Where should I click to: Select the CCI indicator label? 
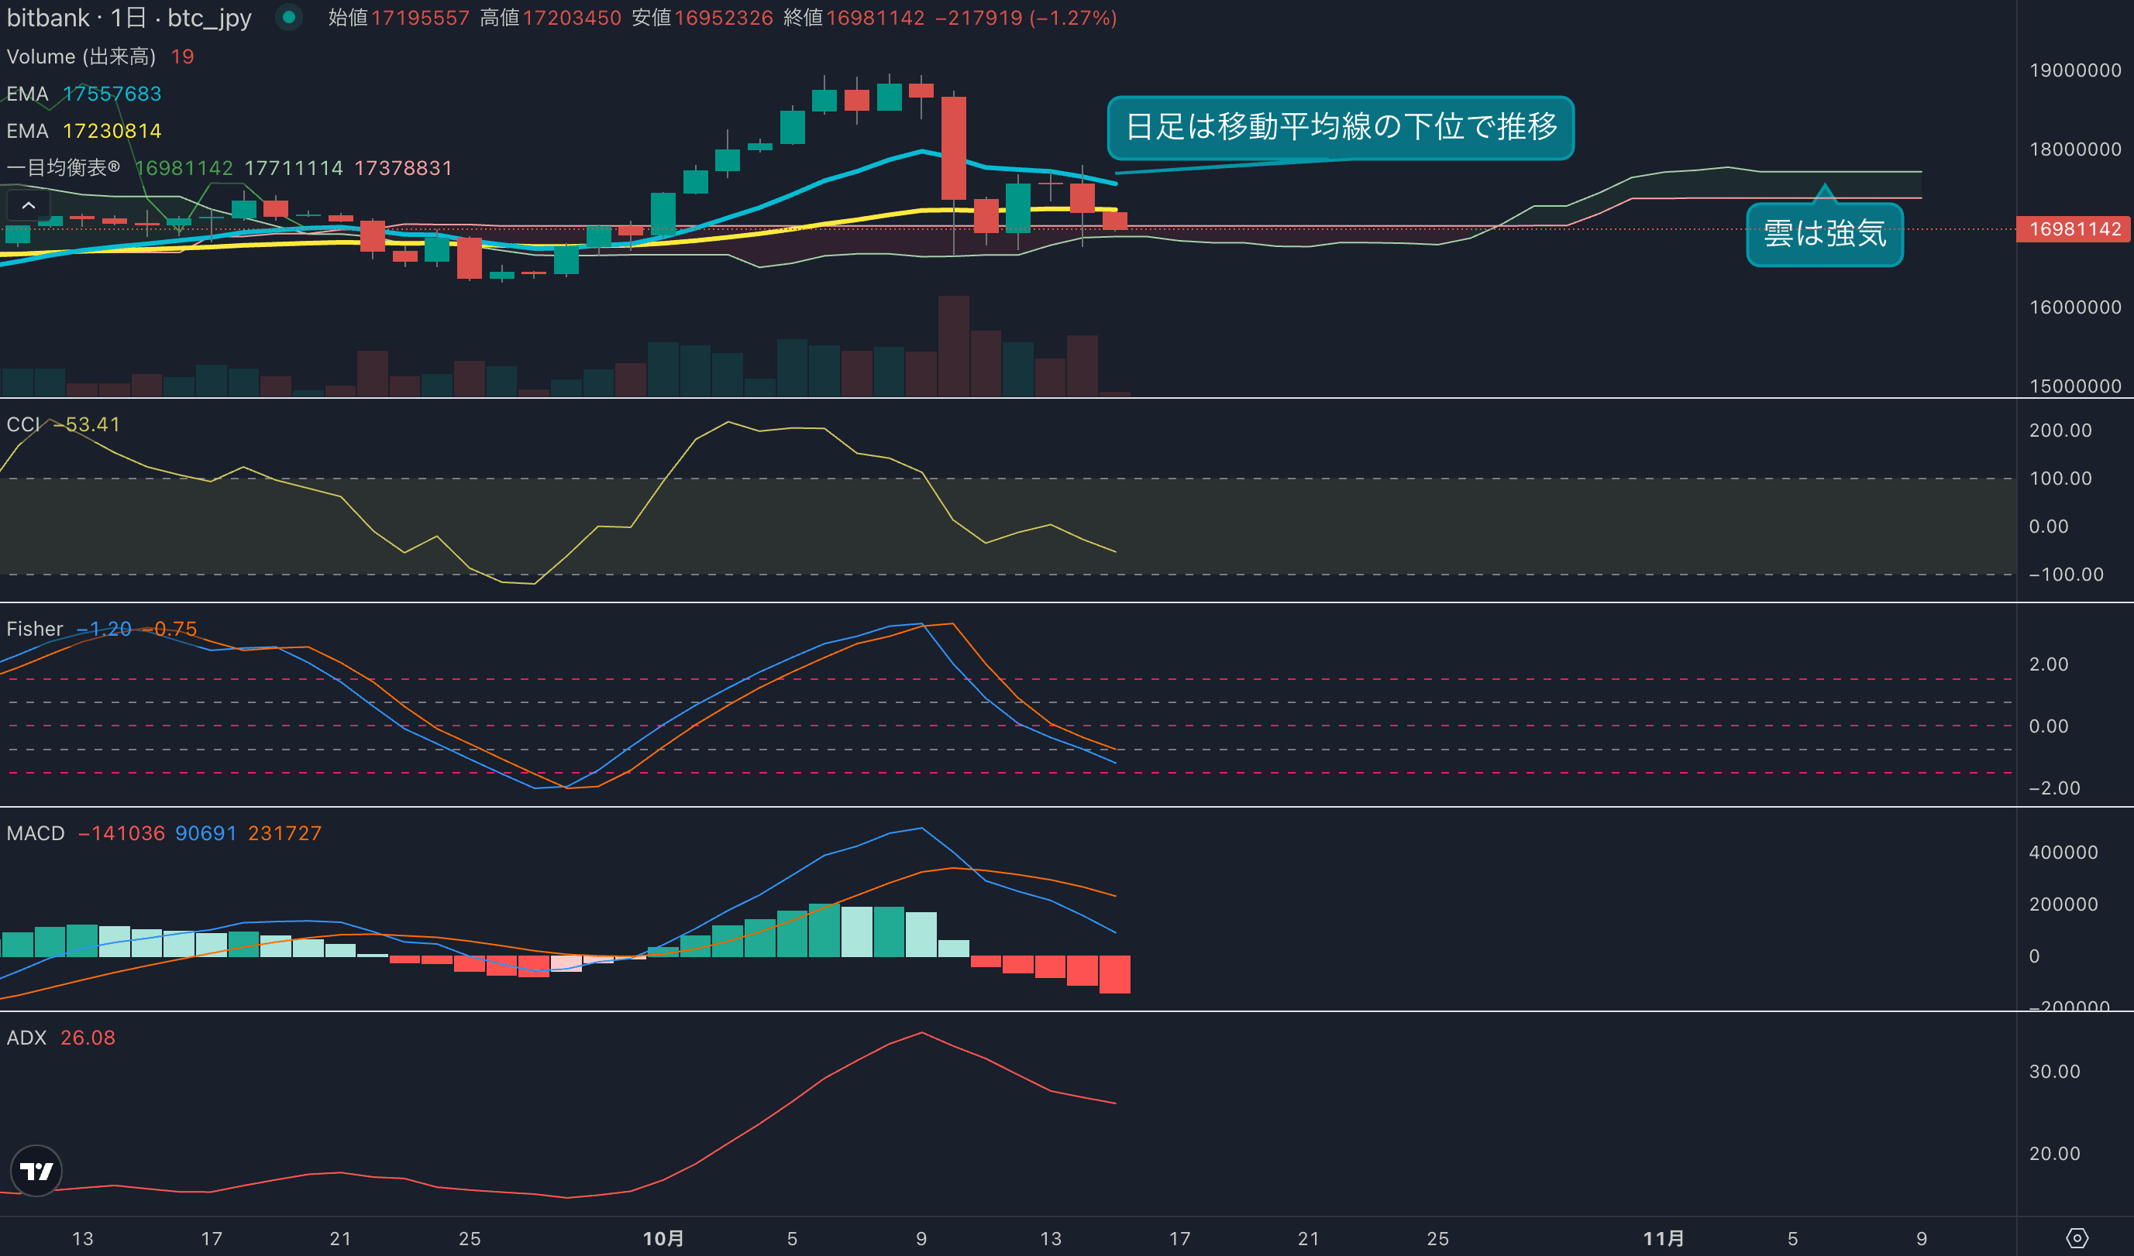pos(23,424)
